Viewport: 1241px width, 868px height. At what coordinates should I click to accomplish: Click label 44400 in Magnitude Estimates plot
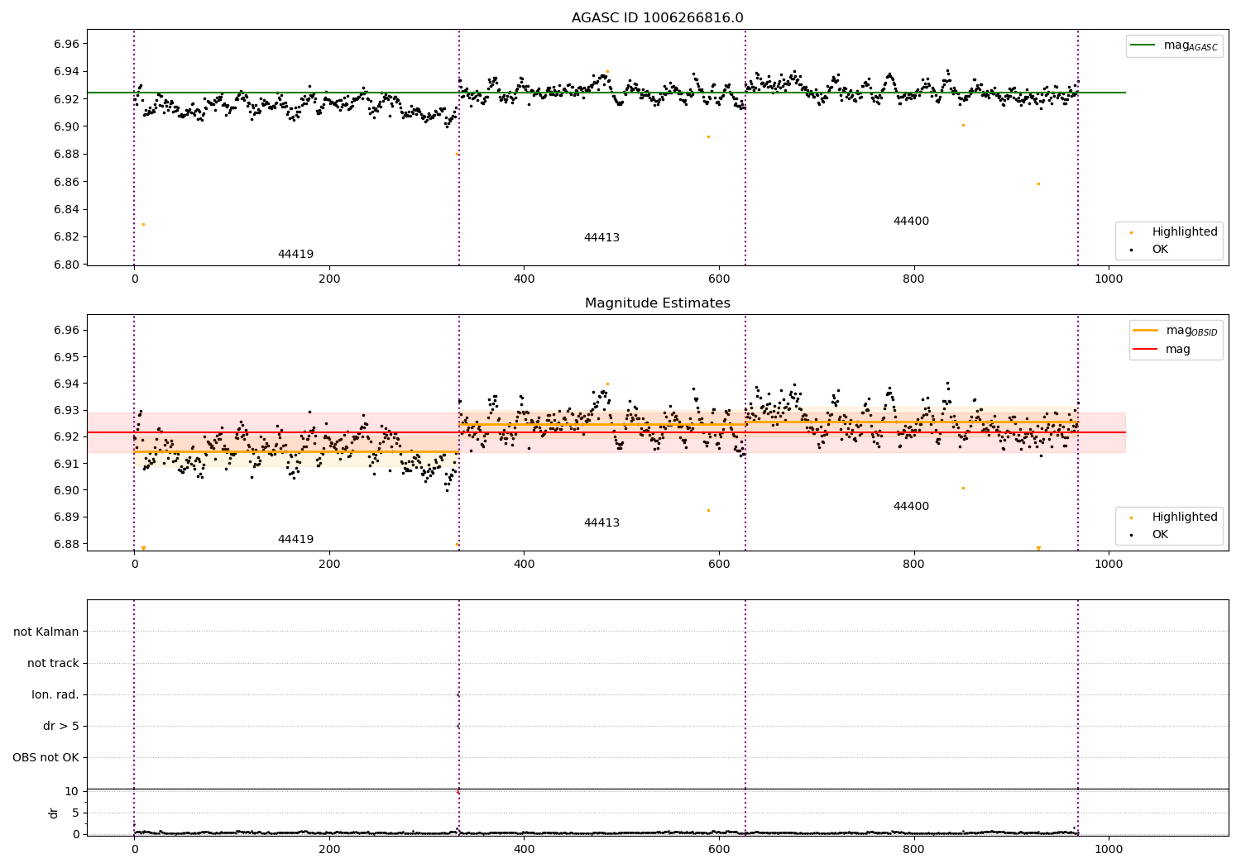911,507
